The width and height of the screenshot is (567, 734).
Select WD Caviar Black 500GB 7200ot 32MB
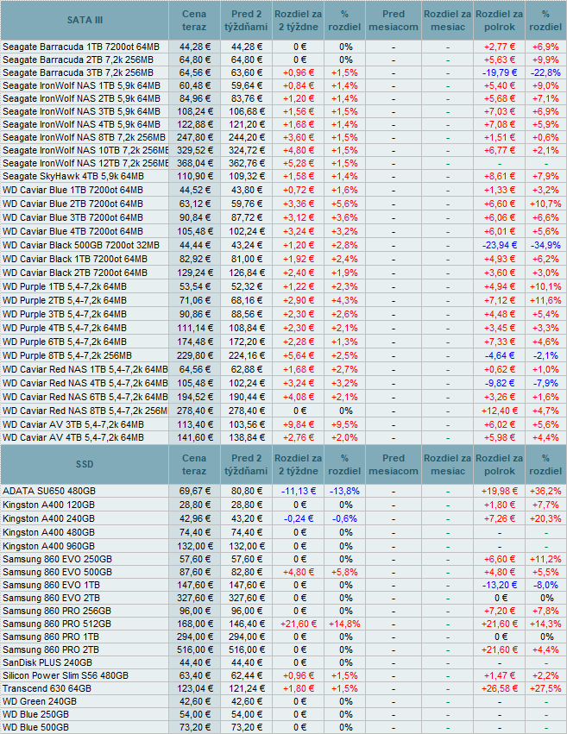[81, 245]
